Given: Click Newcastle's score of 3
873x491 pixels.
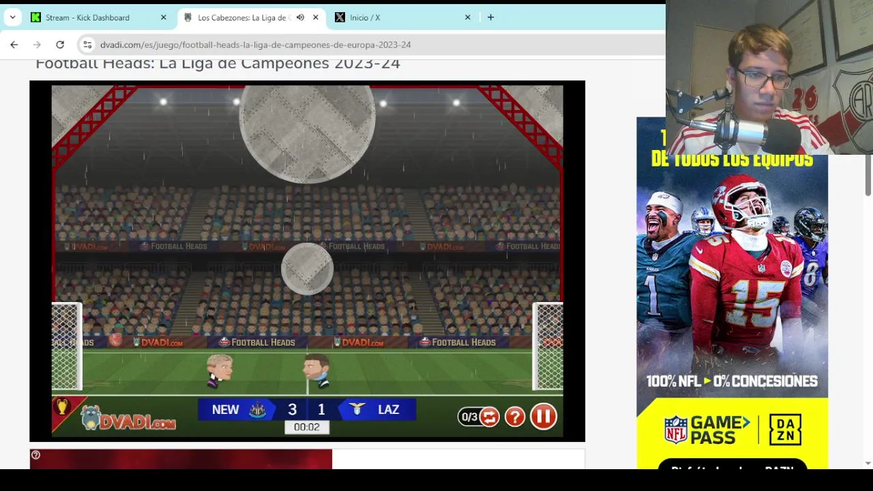Looking at the screenshot, I should point(292,410).
